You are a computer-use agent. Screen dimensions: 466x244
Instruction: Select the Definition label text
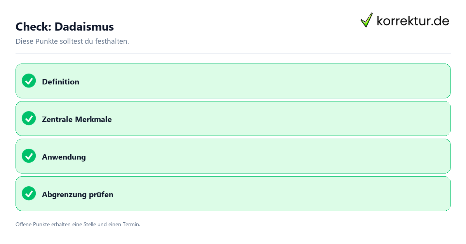click(x=61, y=82)
